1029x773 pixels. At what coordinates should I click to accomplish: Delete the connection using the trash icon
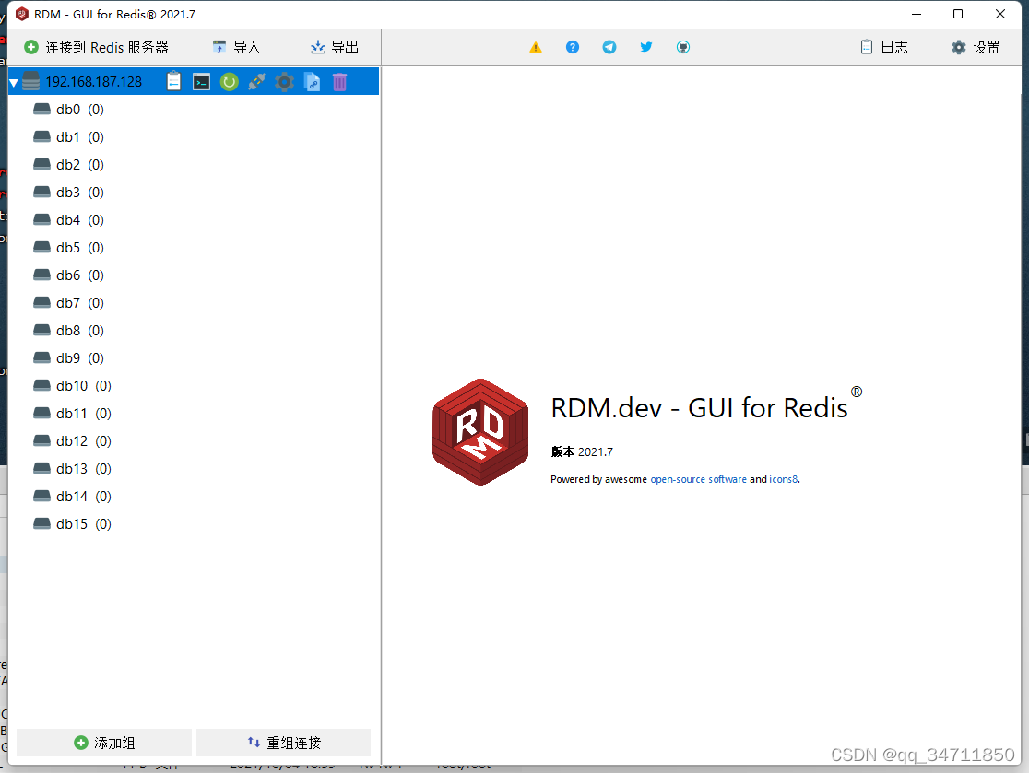coord(339,81)
